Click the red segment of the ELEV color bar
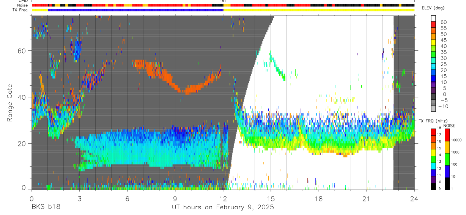The image size is (466, 215). (433, 25)
